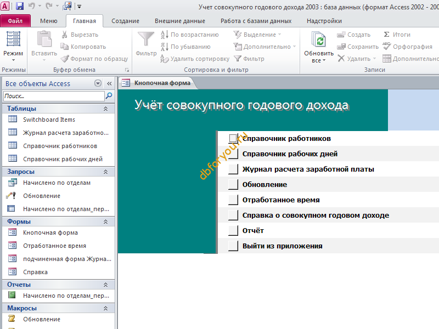Switch to the Главная tab

(85, 21)
